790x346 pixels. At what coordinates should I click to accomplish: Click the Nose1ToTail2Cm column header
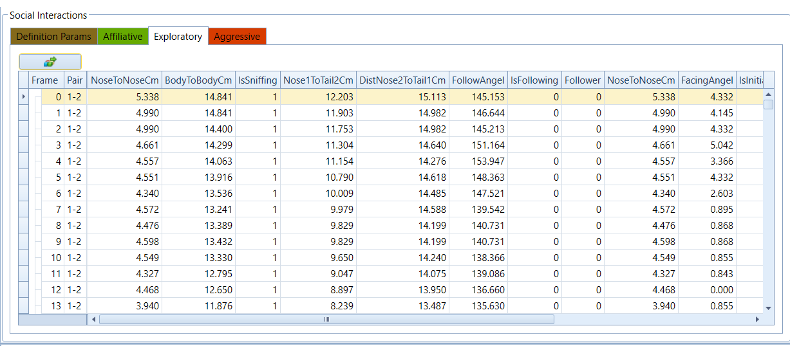point(318,80)
